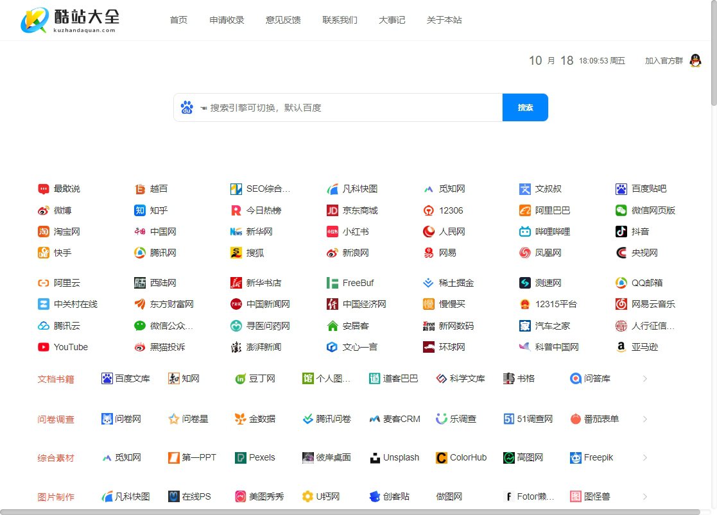Click the 小红书 icon
The height and width of the screenshot is (515, 717).
click(333, 232)
